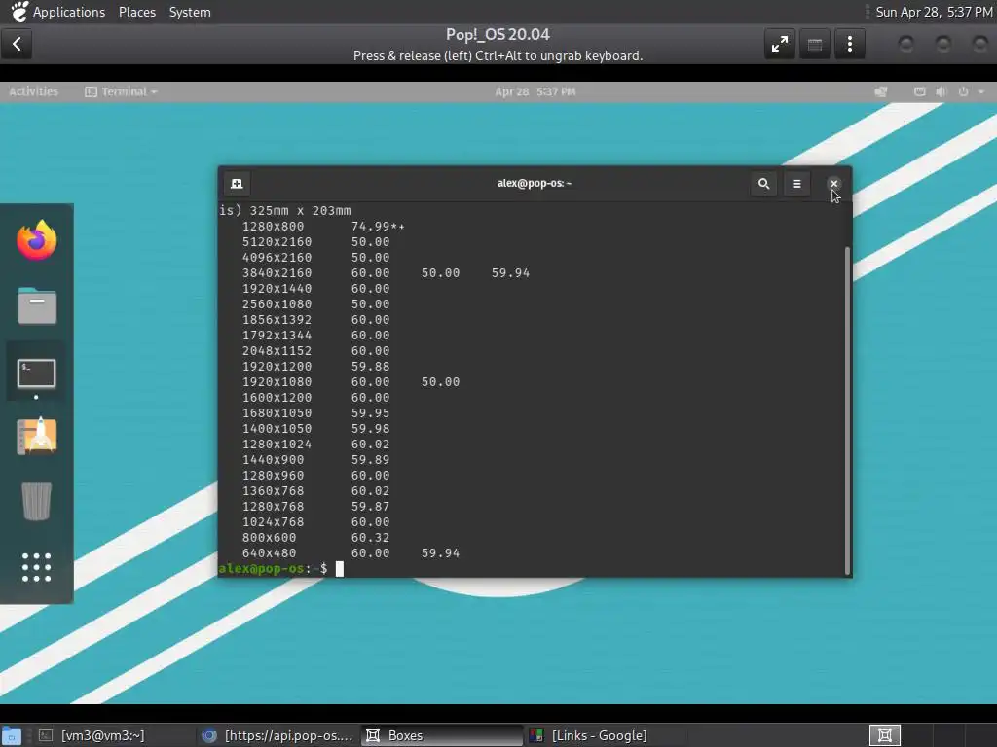Click guest volume icon
This screenshot has width=997, height=747.
click(x=942, y=91)
